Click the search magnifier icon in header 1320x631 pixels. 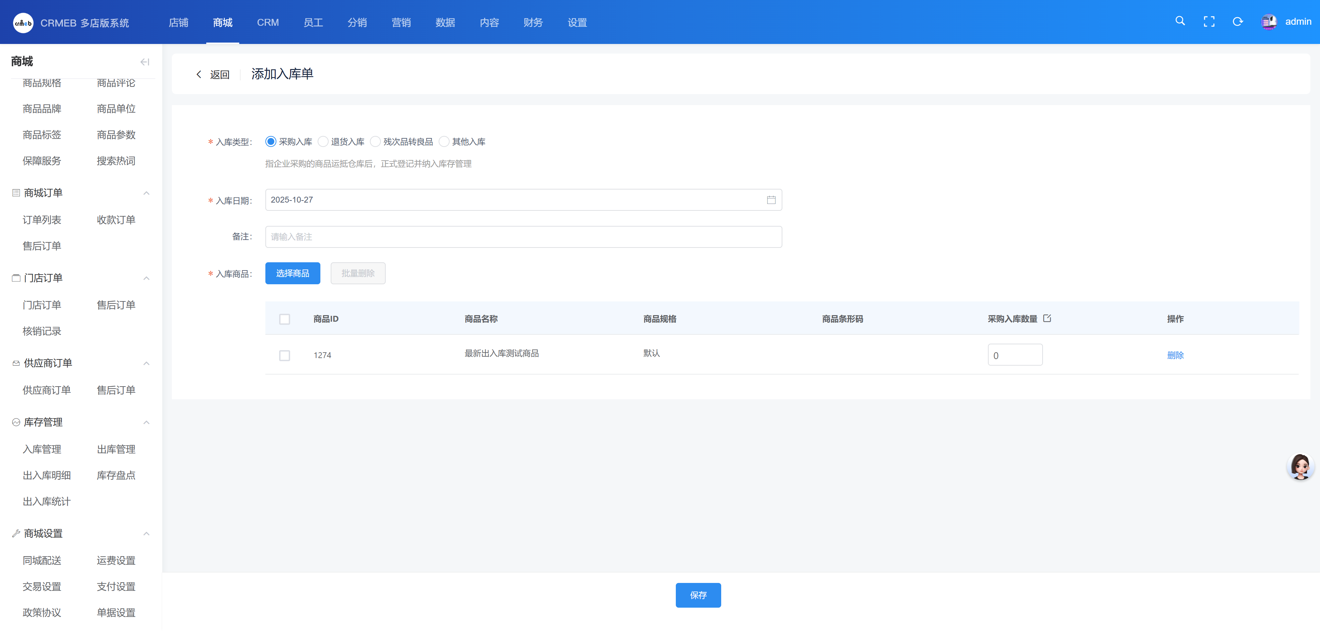click(x=1180, y=21)
